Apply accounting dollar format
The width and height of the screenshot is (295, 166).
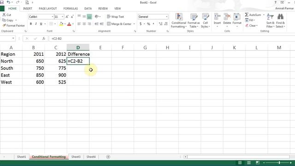tap(141, 24)
